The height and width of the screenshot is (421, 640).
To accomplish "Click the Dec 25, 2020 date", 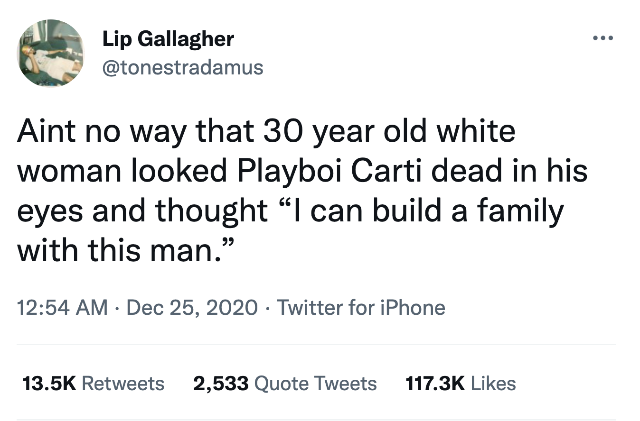I will [192, 308].
